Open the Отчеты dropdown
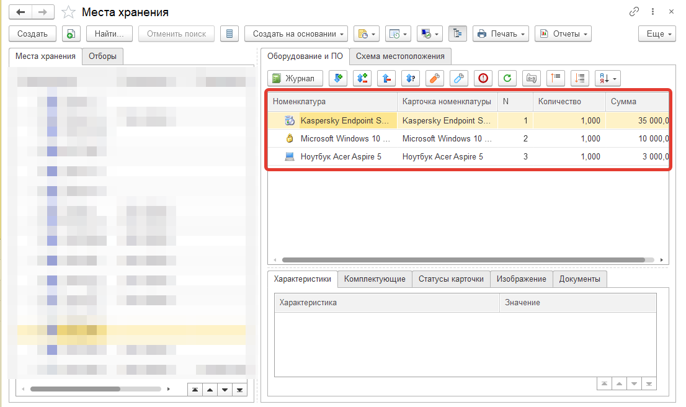 pyautogui.click(x=563, y=34)
